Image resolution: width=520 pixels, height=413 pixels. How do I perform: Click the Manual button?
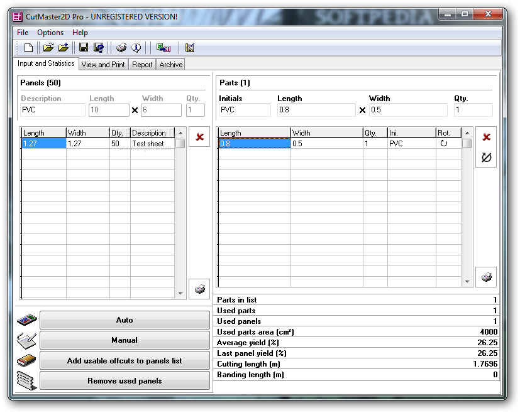click(x=124, y=340)
